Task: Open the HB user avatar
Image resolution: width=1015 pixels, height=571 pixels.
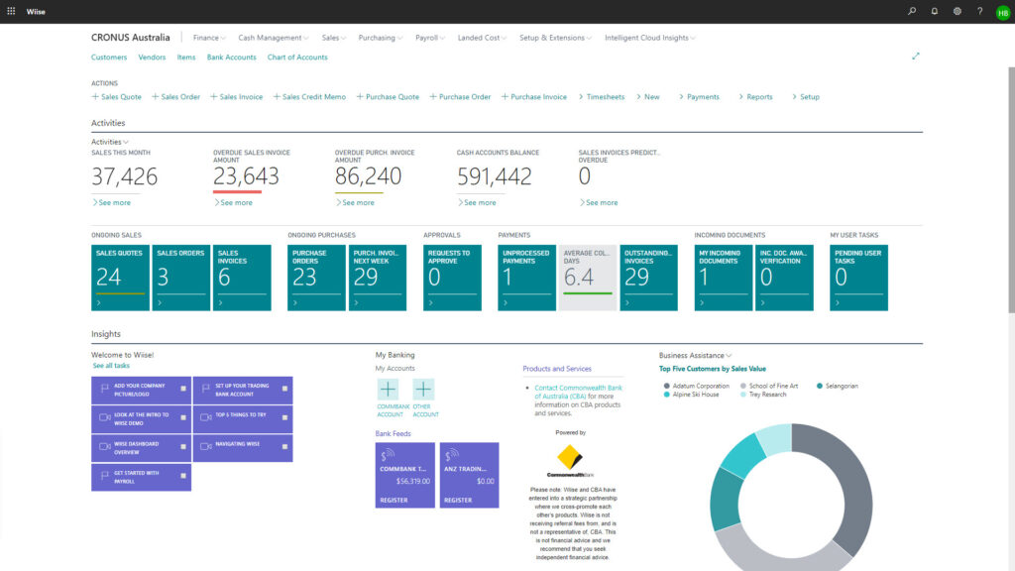Action: click(1002, 12)
